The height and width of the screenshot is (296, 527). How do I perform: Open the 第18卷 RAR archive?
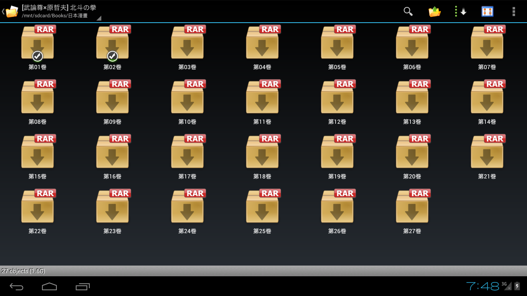[x=262, y=152]
